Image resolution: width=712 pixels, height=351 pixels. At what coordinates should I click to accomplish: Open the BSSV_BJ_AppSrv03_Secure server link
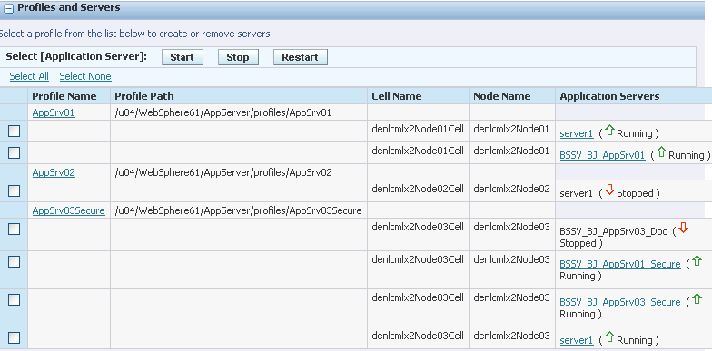tap(619, 302)
